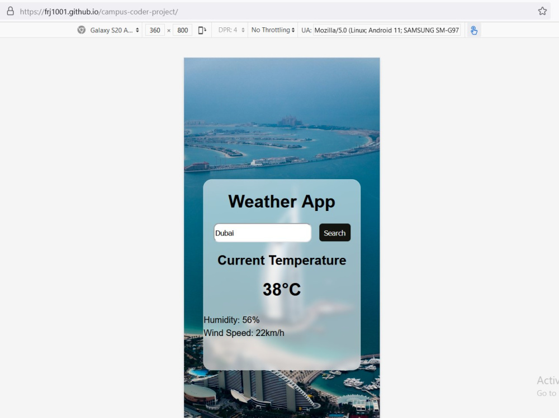
Task: Click the viewport width field showing 360
Action: 155,30
